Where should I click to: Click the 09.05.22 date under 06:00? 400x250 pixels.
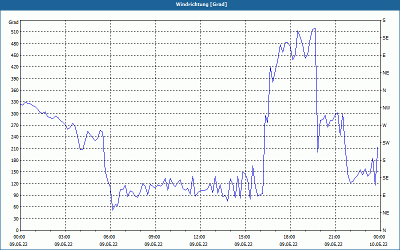click(x=108, y=244)
